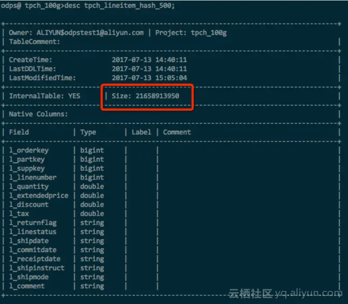Click the prompt 'odps@ tpch_100g>'

(33, 5)
